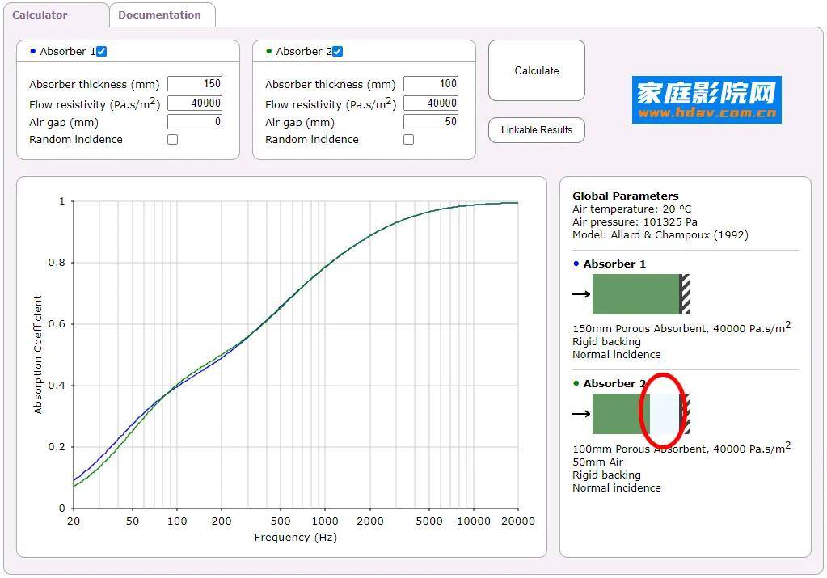This screenshot has width=827, height=578.
Task: Click the Global Parameters heading
Action: click(x=626, y=196)
